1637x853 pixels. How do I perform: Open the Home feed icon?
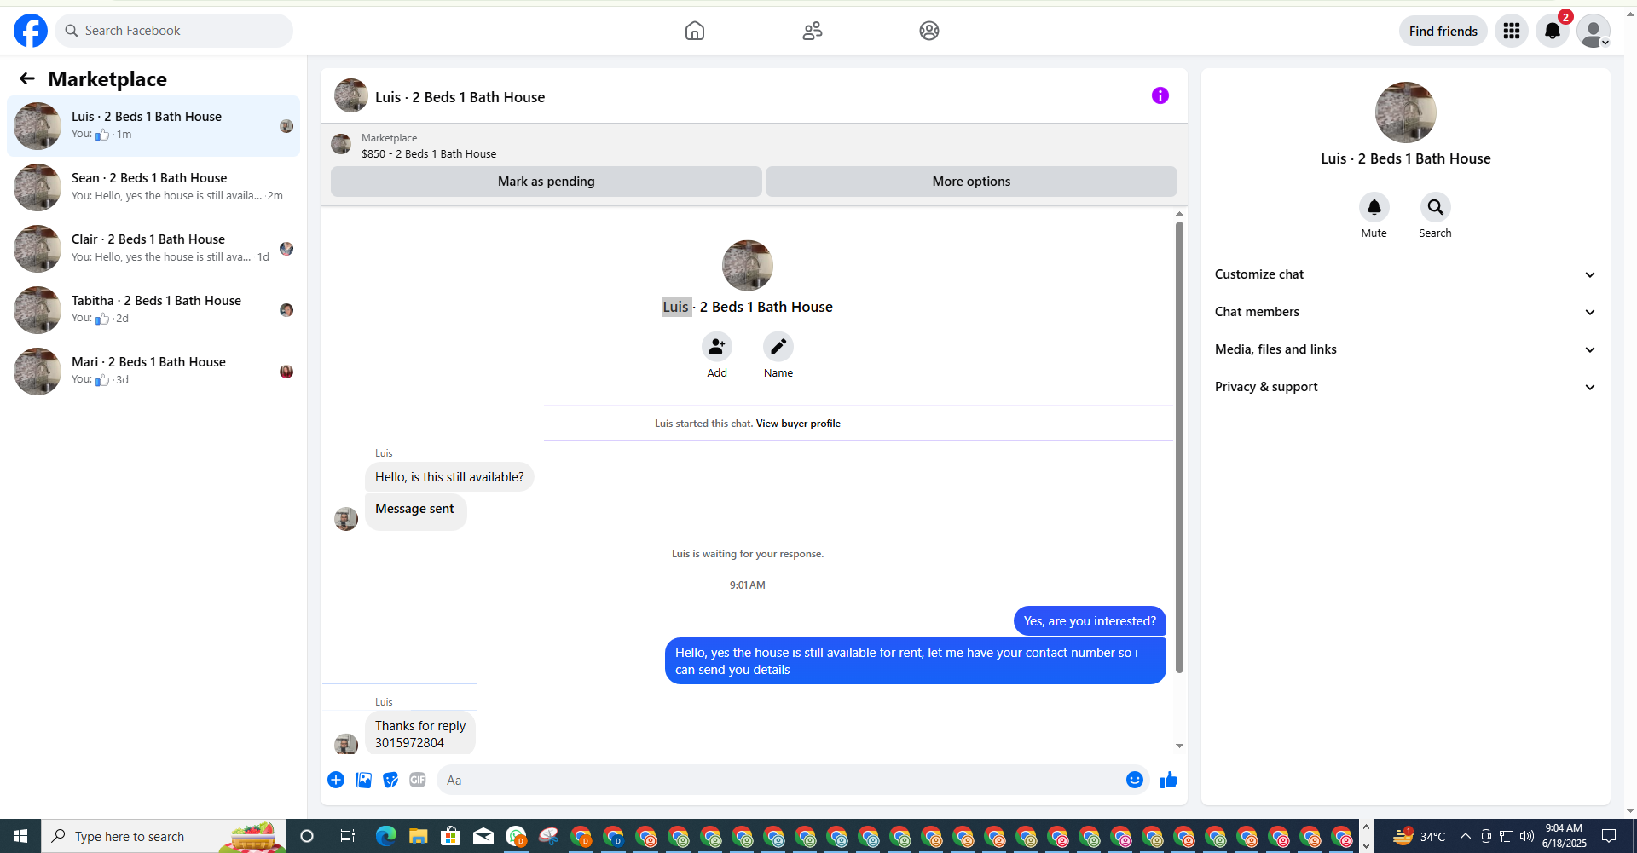click(695, 31)
